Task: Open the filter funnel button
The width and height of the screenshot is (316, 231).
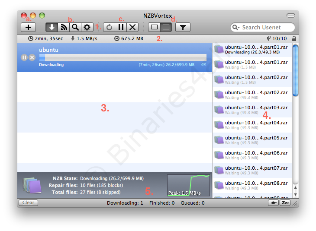Action: [183, 27]
